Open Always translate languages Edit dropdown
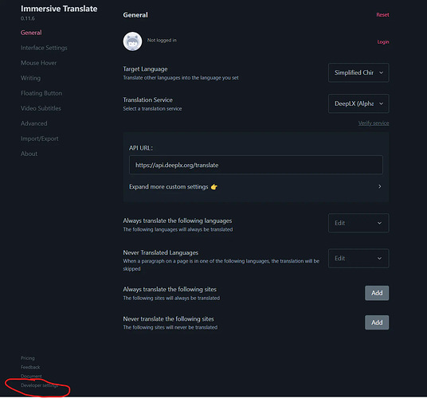 358,223
